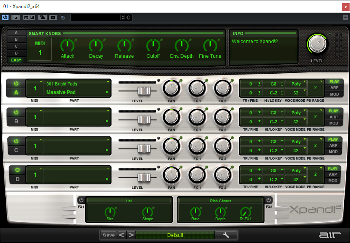Click the Cutoff smart knob

[x=153, y=45]
